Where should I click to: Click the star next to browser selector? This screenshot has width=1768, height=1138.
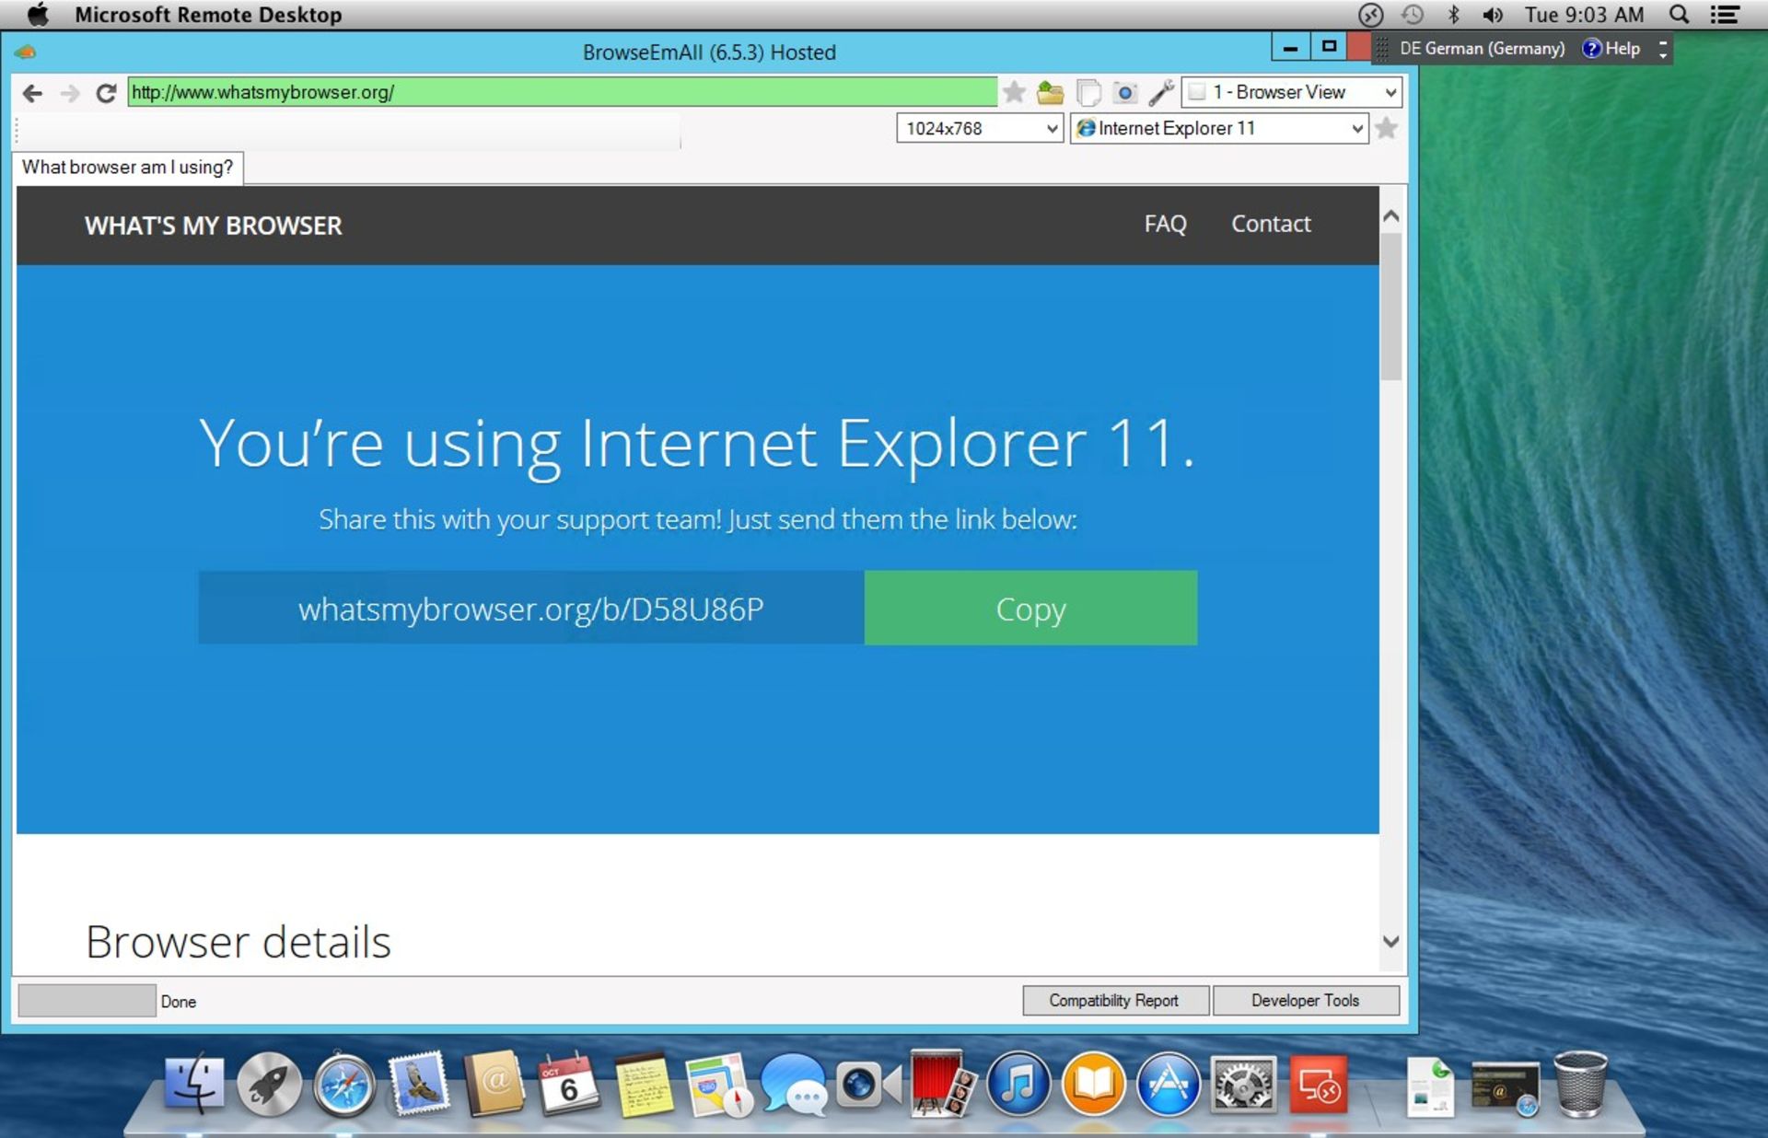click(1386, 128)
